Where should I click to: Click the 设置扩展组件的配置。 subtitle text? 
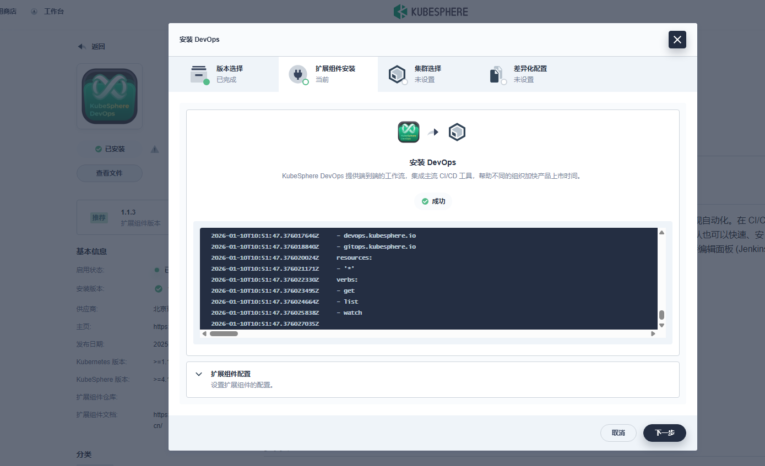tap(242, 385)
